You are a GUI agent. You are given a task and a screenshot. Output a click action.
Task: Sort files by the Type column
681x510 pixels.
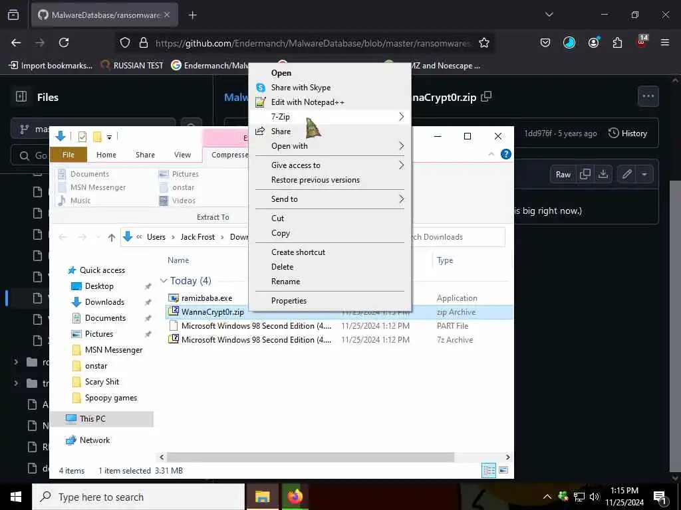(445, 260)
